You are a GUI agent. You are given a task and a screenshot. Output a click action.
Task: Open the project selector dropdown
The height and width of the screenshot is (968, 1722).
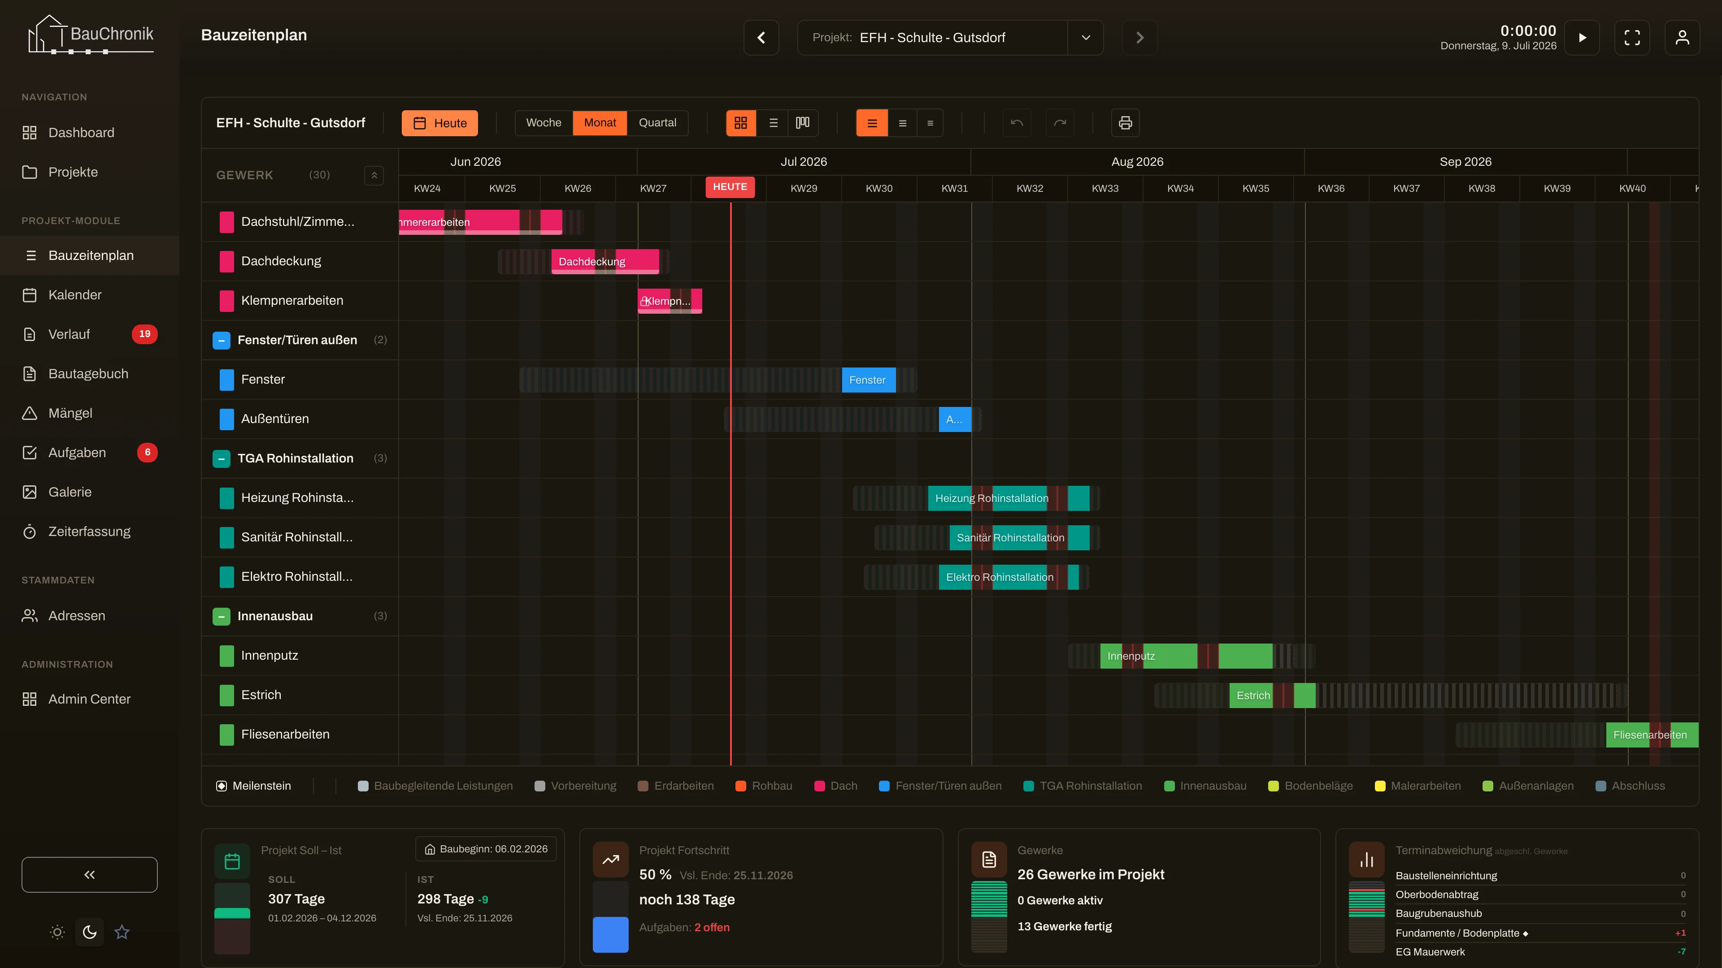[1086, 37]
